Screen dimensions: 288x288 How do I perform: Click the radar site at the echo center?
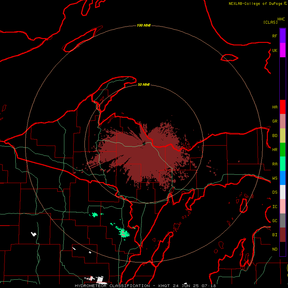[x=144, y=144]
